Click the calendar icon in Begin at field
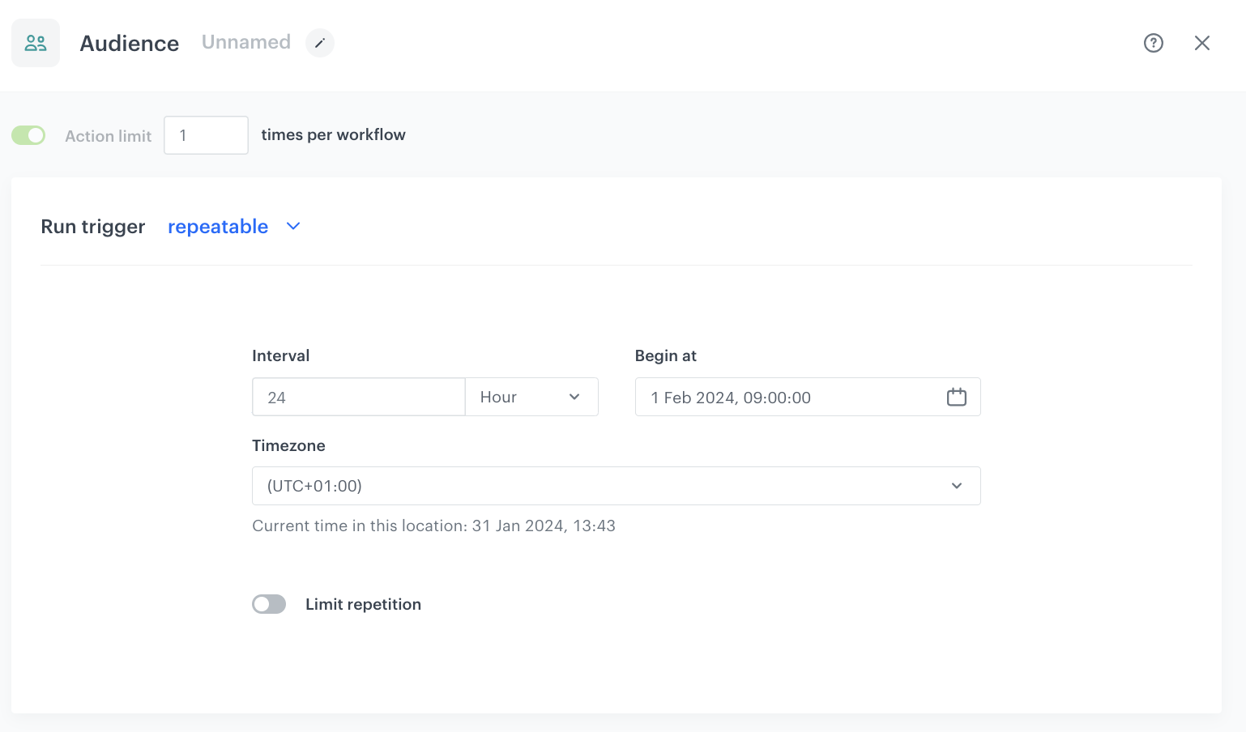1246x732 pixels. click(956, 397)
